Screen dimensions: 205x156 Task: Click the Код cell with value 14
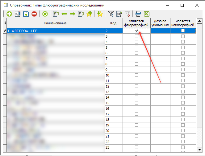tap(114, 97)
